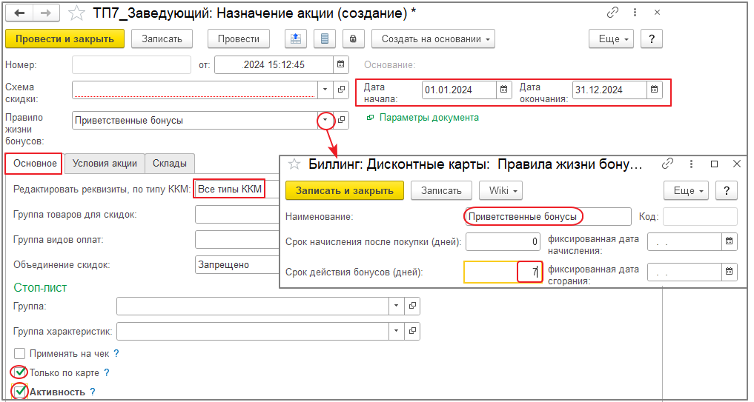Click the Провести и закрыть button
The width and height of the screenshot is (754, 402).
65,38
